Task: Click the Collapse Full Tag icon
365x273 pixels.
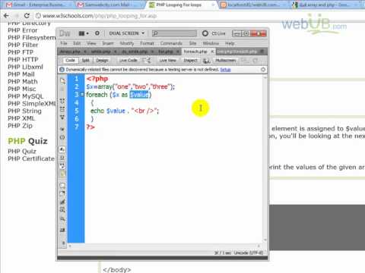Action: [x=62, y=101]
